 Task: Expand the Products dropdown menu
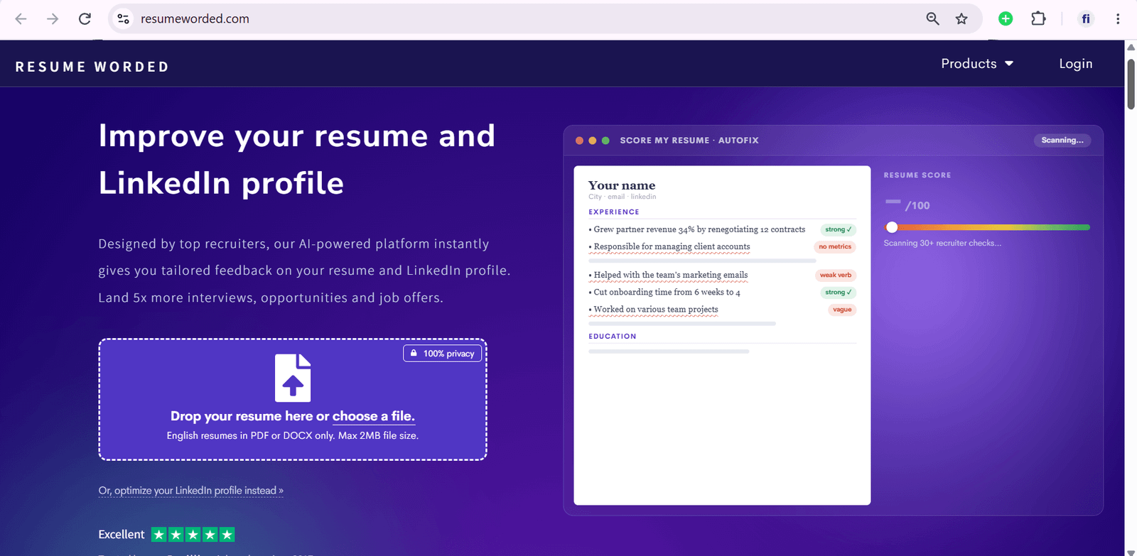pos(977,64)
